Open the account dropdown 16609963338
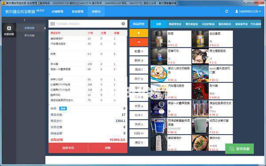The height and width of the screenshot is (166, 266). [x=248, y=12]
